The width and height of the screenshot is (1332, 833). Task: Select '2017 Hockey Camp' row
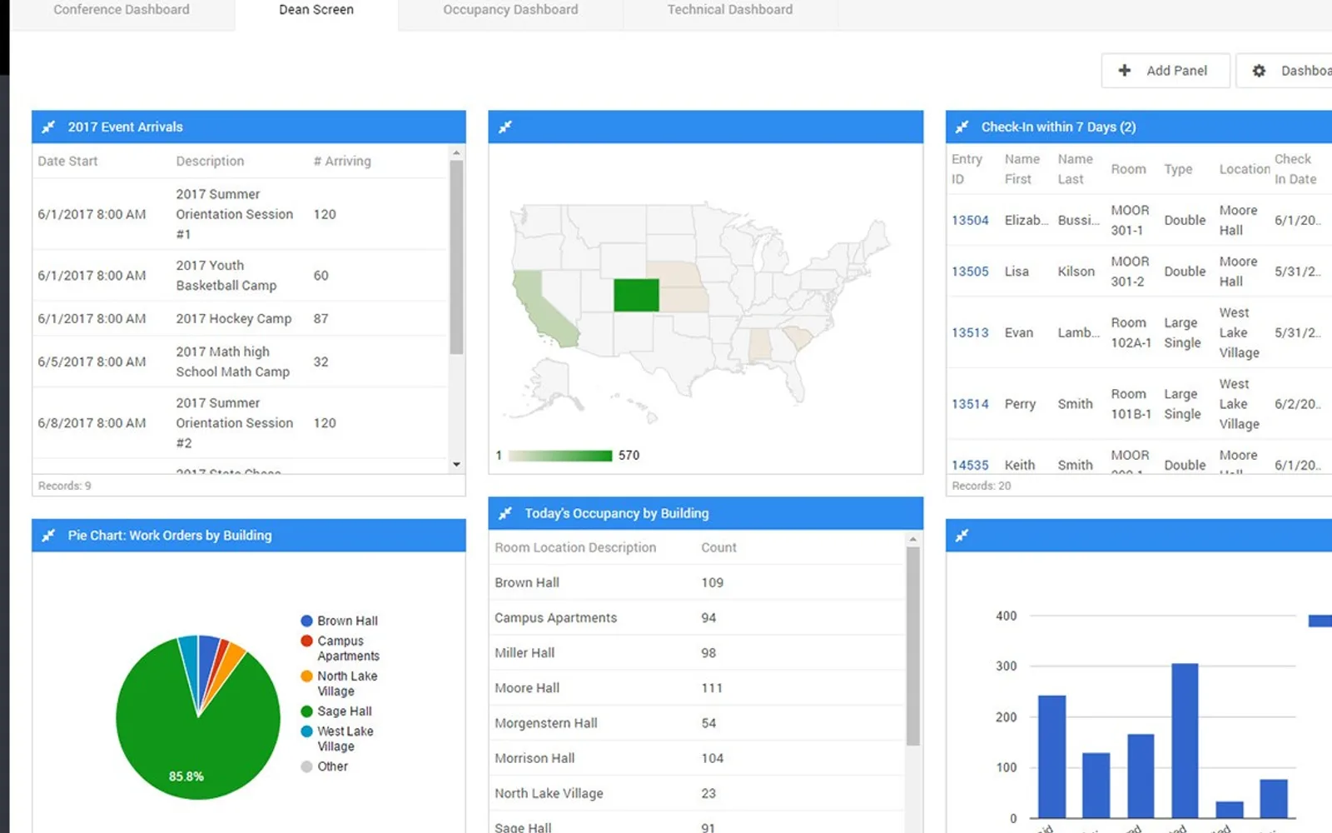click(240, 318)
